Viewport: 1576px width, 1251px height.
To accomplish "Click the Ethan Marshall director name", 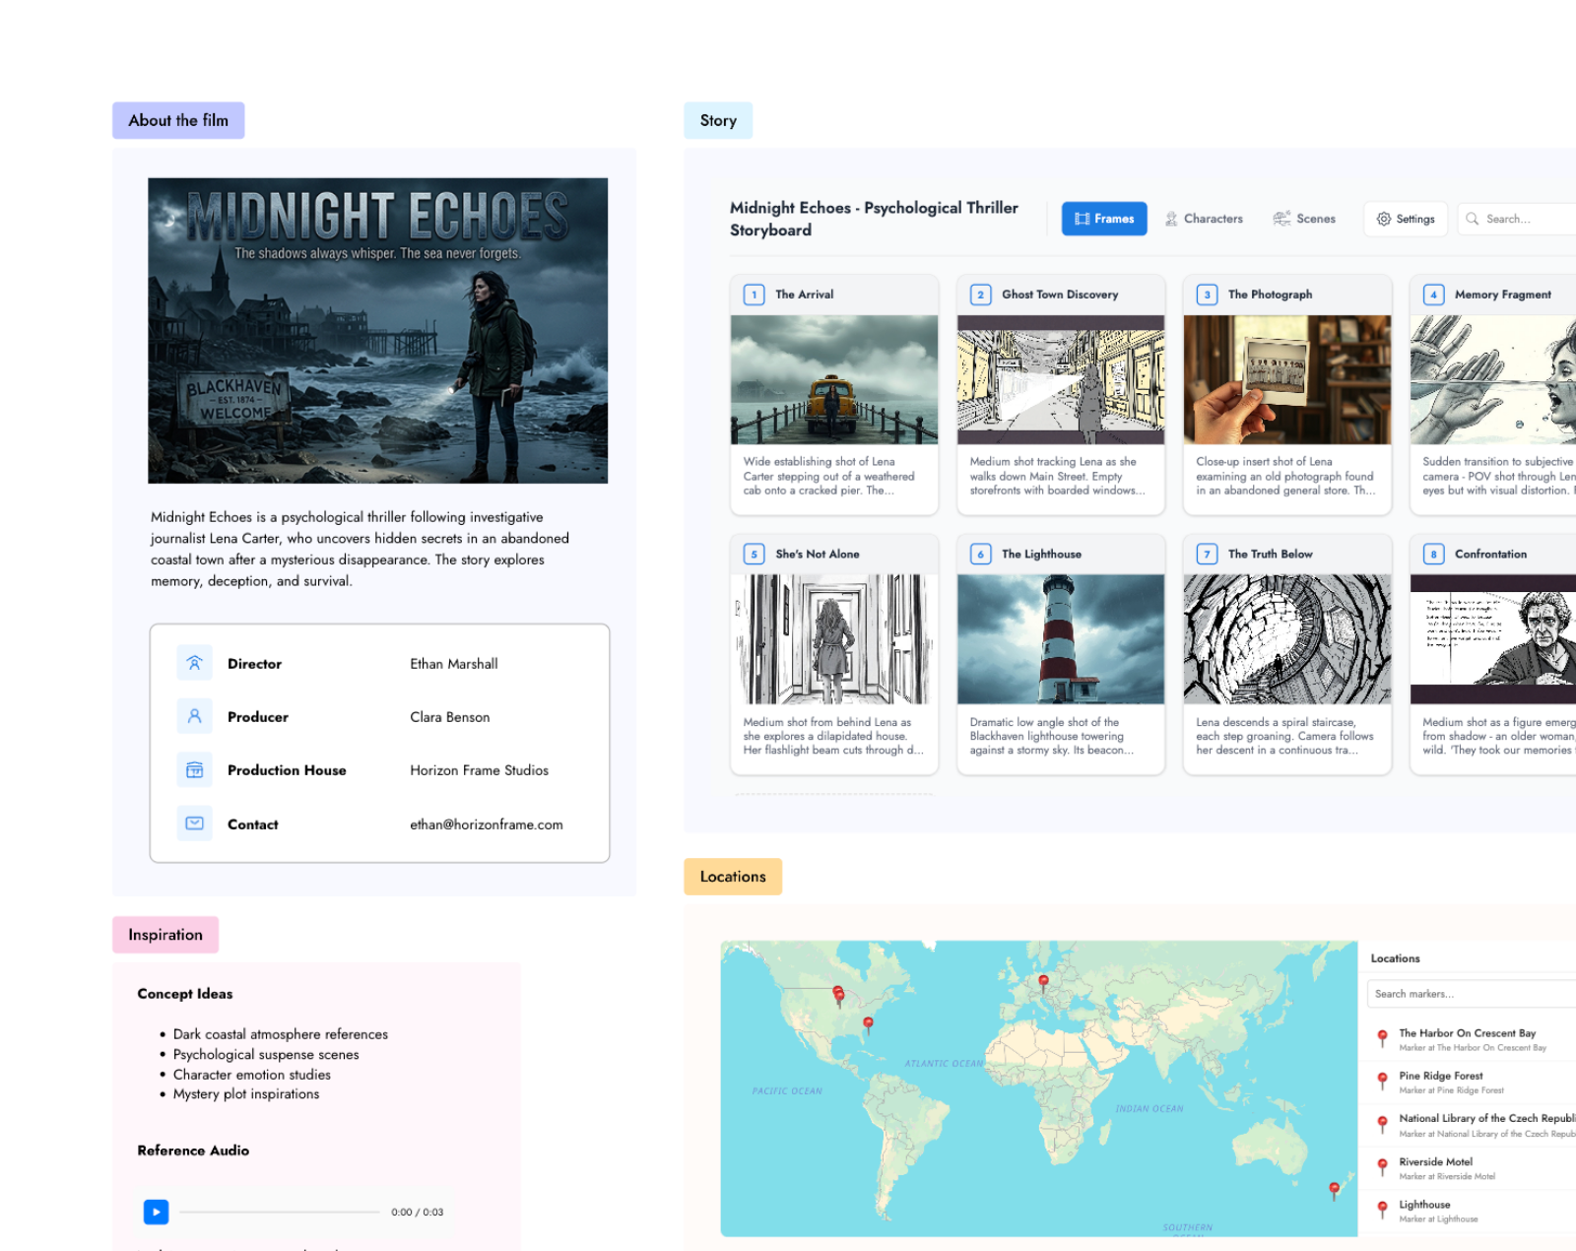I will [x=454, y=664].
